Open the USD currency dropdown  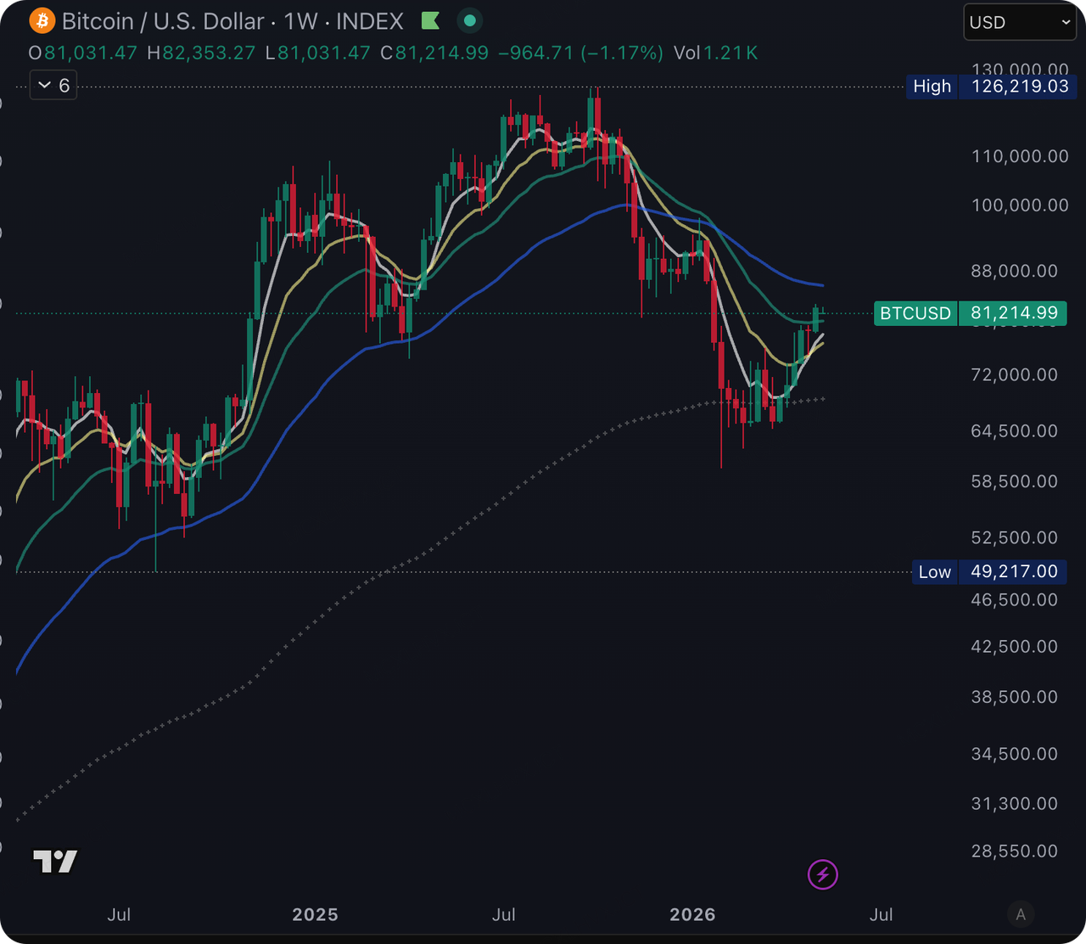[1021, 22]
